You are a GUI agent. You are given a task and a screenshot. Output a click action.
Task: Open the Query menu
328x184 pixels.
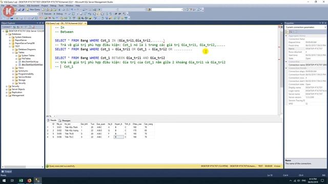[x=22, y=6]
